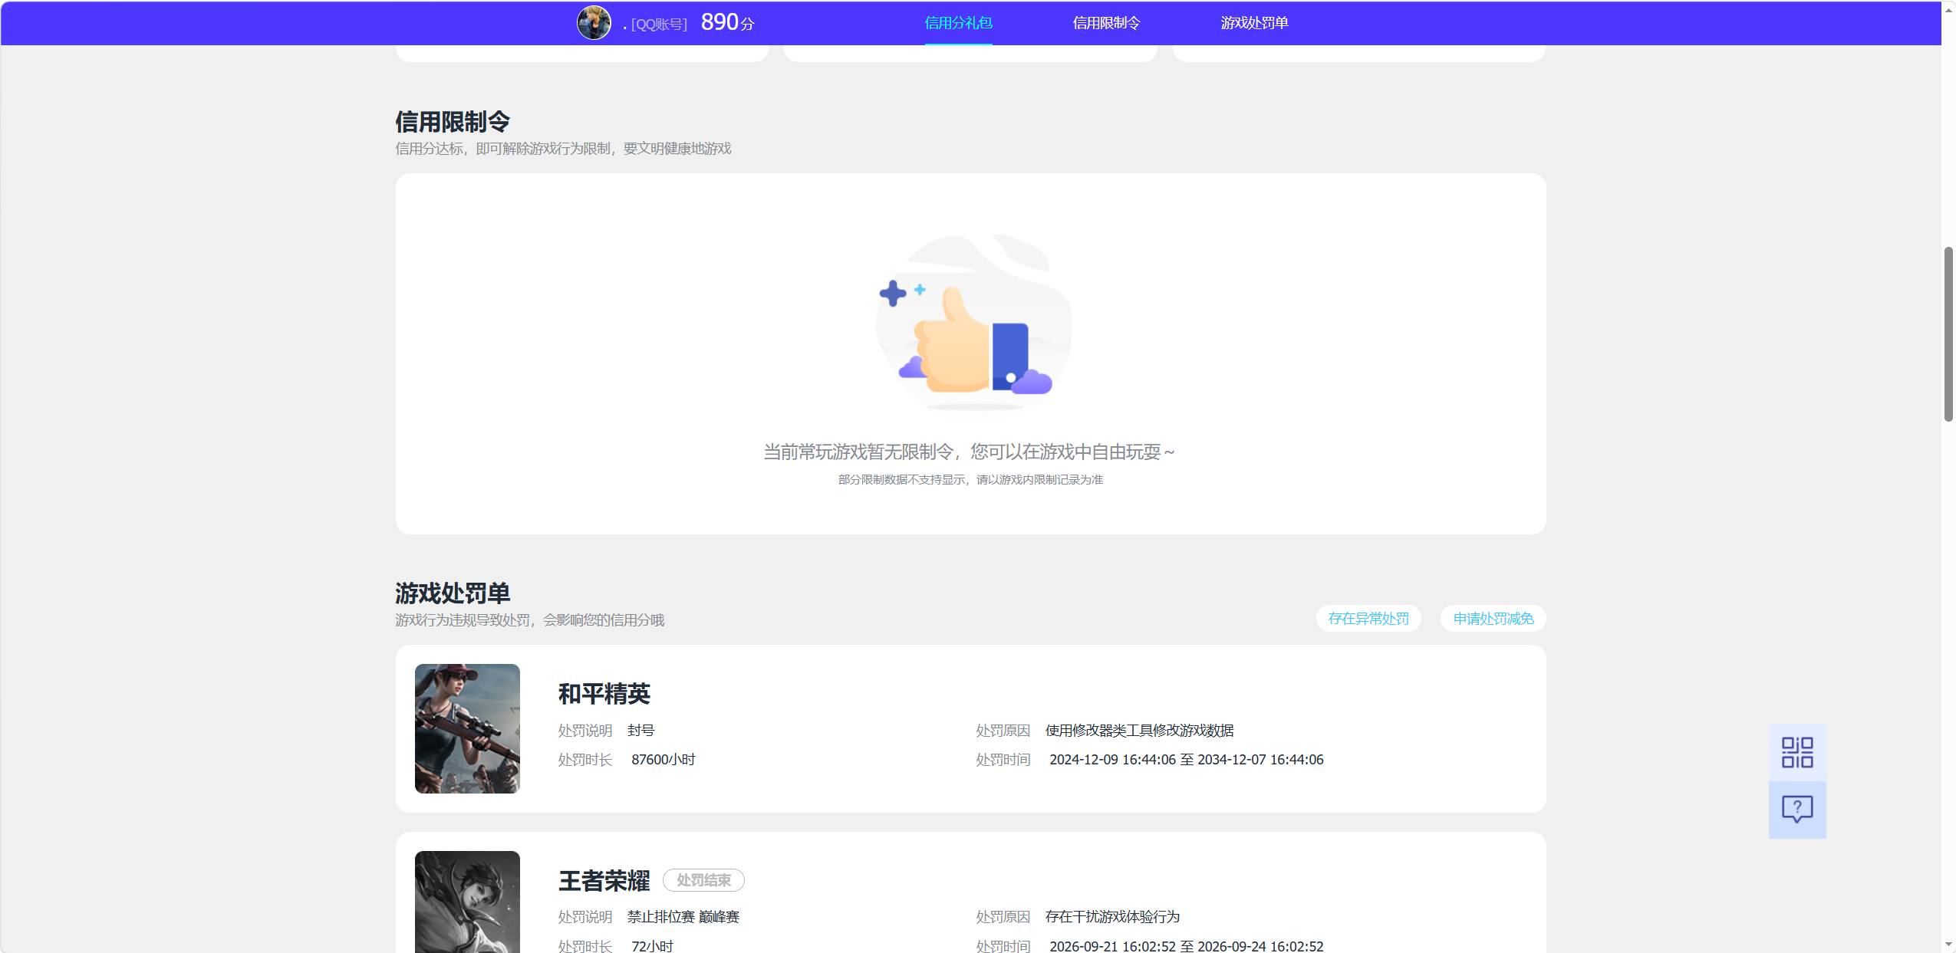The image size is (1956, 953).
Task: Switch to 游戏处罚单 tab
Action: 1254,23
